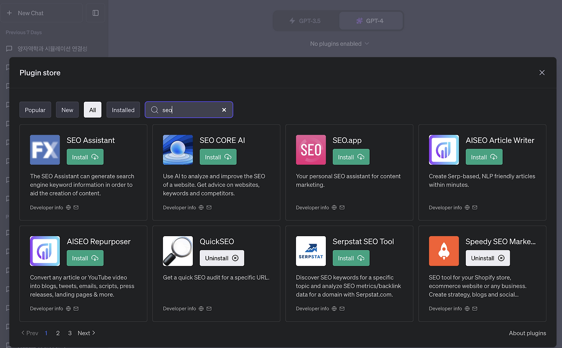
Task: Open SEO Assistant developer email icon
Action: click(x=76, y=207)
